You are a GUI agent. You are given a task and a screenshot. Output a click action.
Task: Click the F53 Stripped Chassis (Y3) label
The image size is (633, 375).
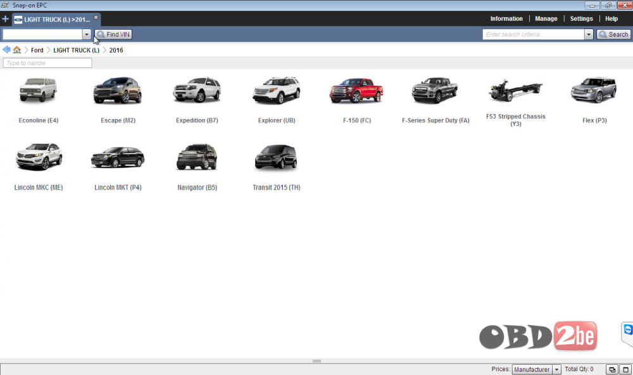(515, 120)
